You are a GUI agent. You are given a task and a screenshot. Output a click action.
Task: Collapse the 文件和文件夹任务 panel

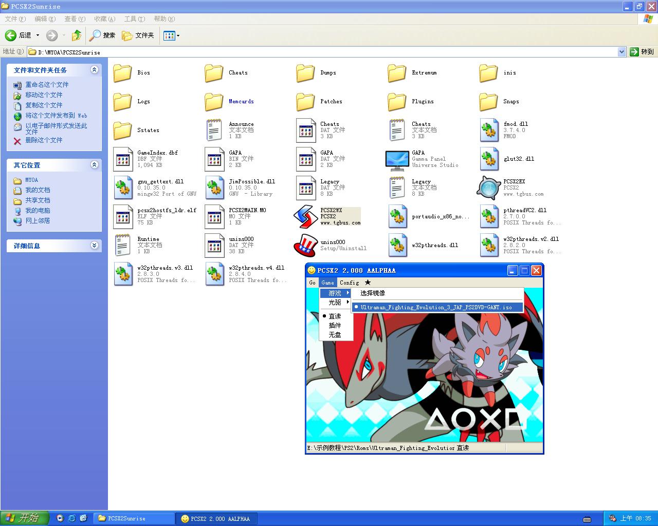(94, 70)
